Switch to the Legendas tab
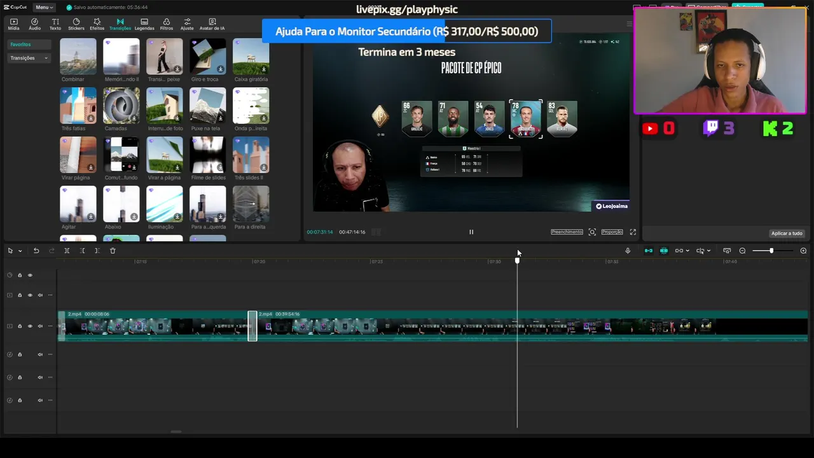Viewport: 814px width, 458px height. (144, 24)
